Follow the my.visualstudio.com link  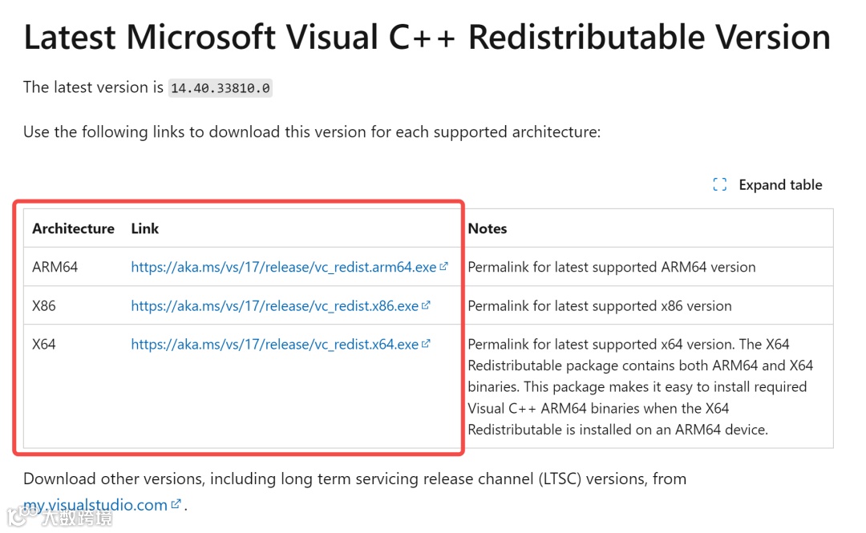tap(95, 505)
